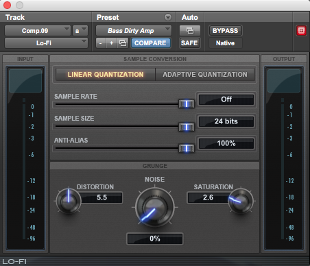This screenshot has height=266, width=310.
Task: Switch to Adaptive Quantization mode
Action: 205,75
